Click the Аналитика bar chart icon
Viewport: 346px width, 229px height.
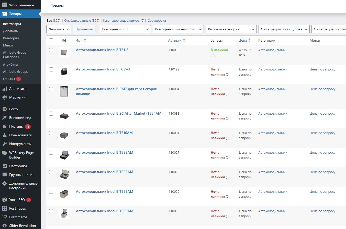[5, 89]
